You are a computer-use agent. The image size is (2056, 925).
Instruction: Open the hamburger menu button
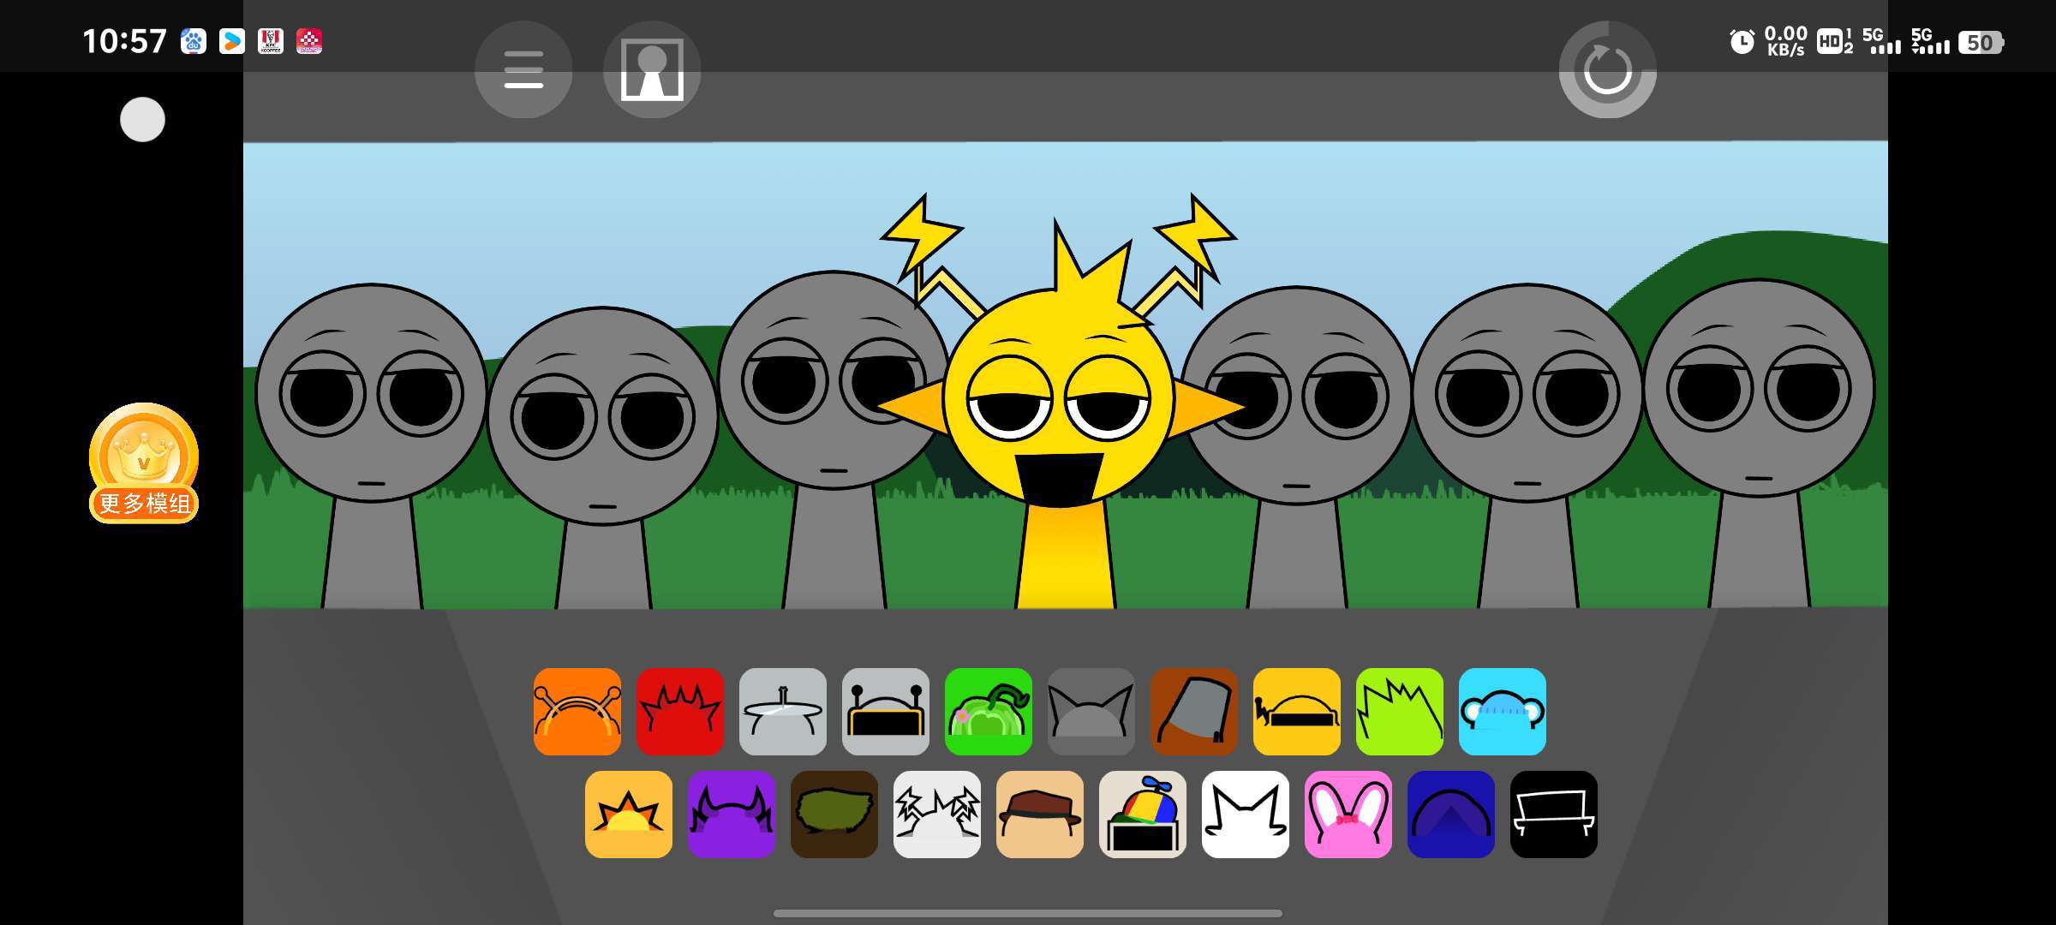[523, 69]
